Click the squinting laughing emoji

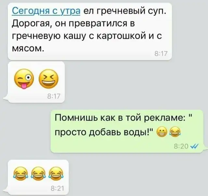click(x=48, y=79)
